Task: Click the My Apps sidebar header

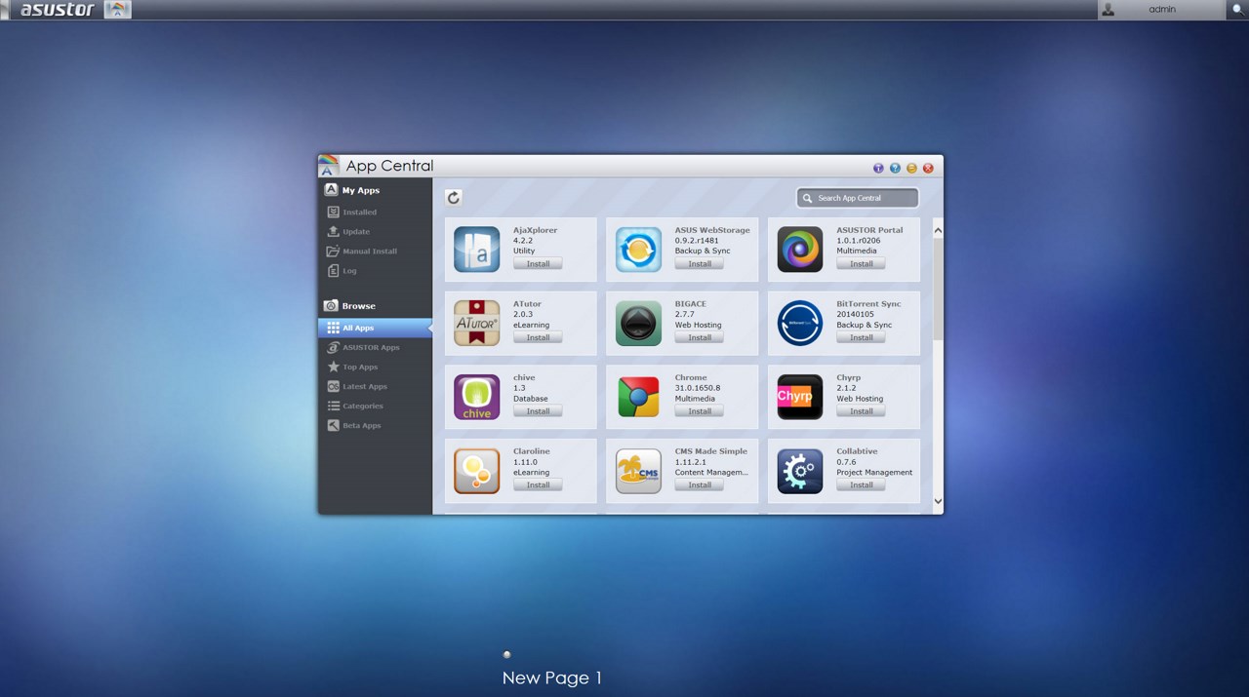Action: pyautogui.click(x=361, y=190)
